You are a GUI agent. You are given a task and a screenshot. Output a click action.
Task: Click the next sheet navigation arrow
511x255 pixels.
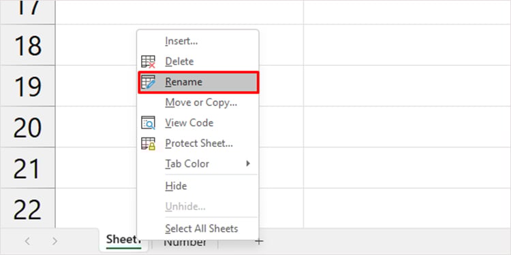coord(55,241)
